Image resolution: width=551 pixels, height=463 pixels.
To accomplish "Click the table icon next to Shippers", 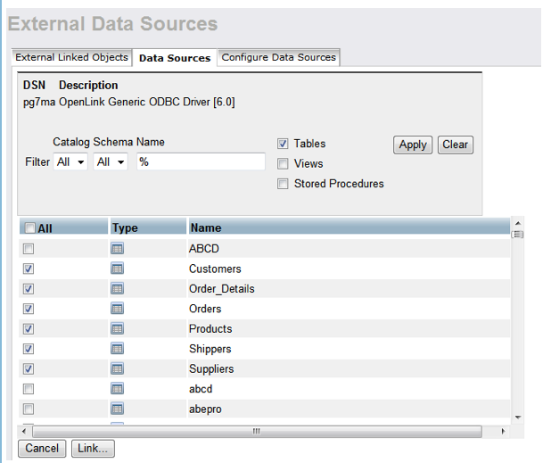I will point(117,349).
